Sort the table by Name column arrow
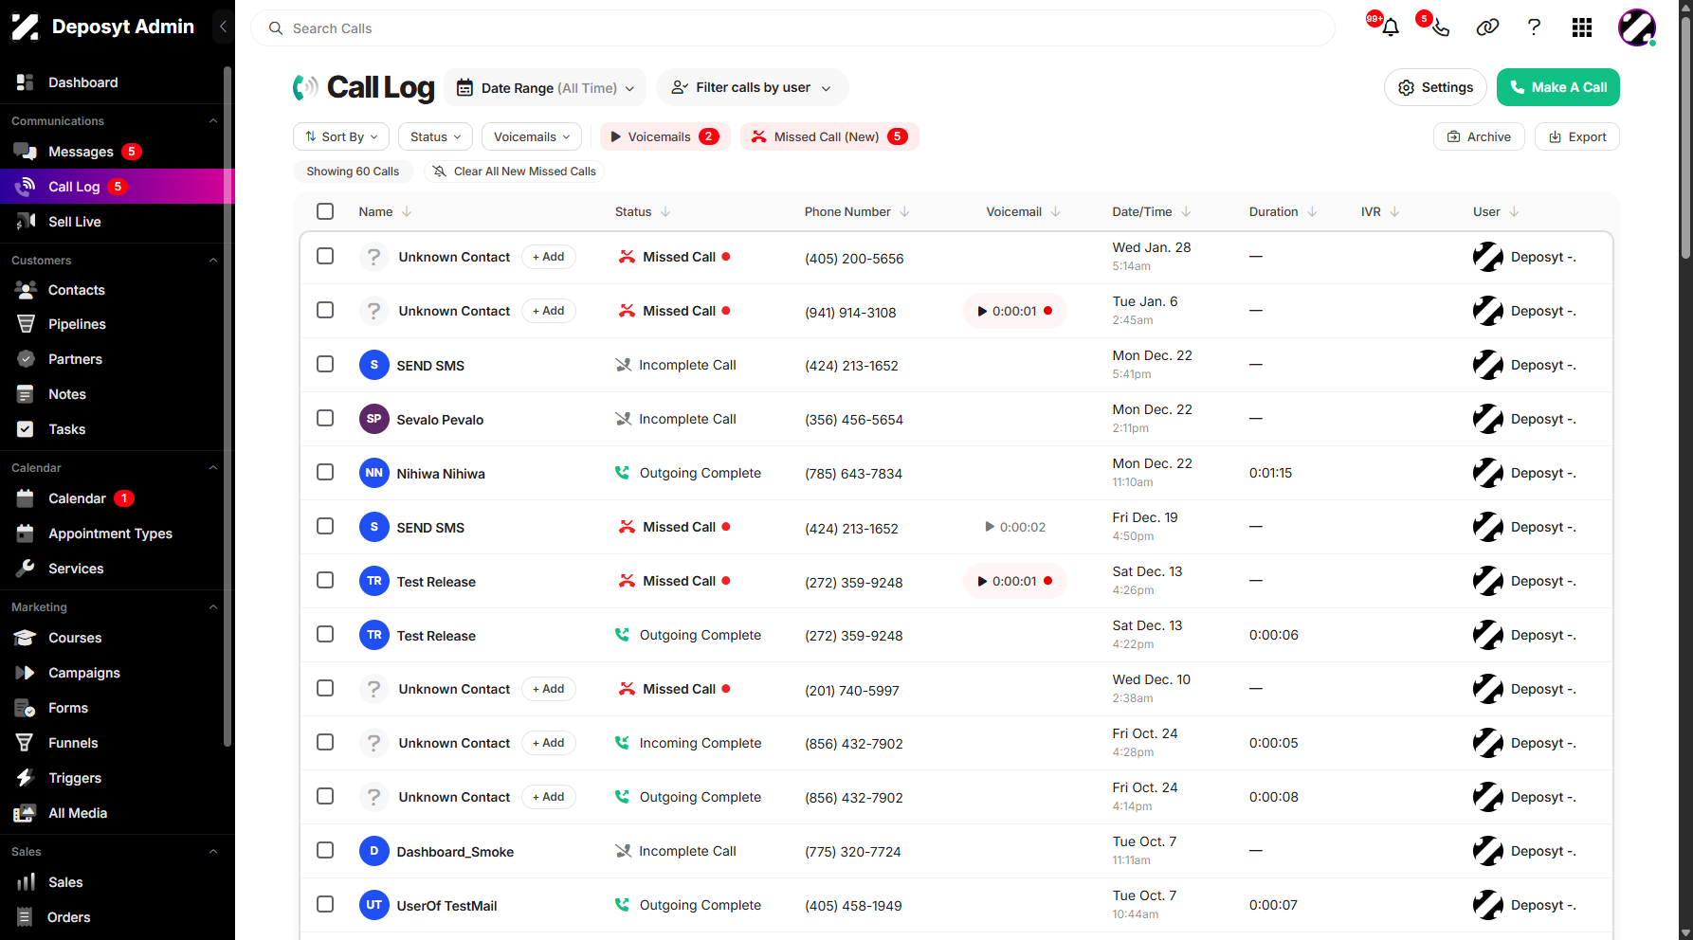The width and height of the screenshot is (1693, 940). coord(407,211)
